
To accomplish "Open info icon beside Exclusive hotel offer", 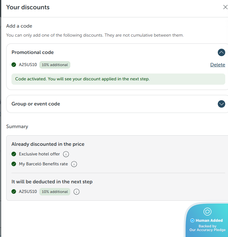I will click(x=66, y=154).
